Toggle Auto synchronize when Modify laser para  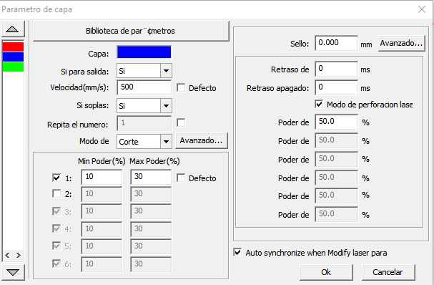[x=237, y=252]
